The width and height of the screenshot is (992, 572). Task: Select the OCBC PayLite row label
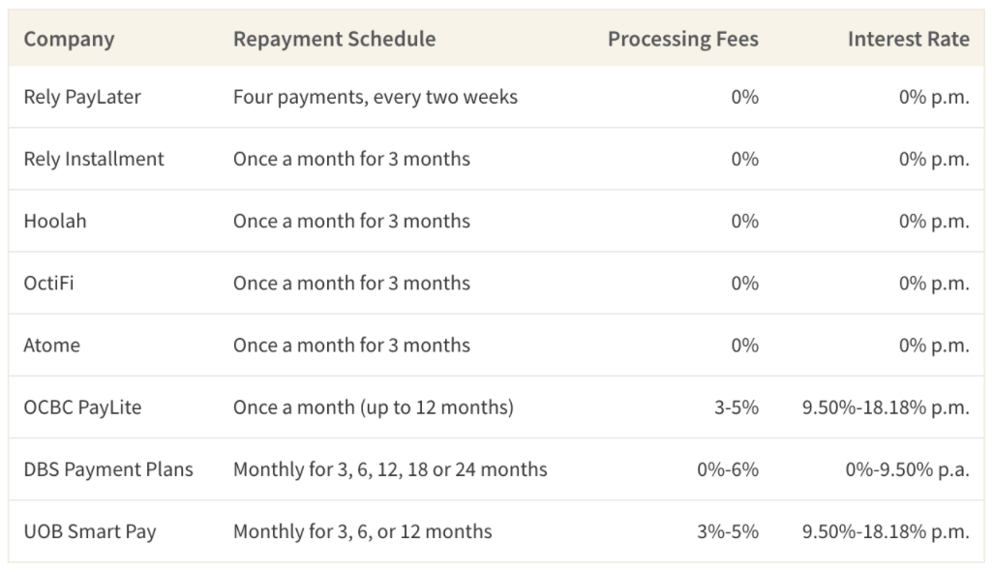click(x=82, y=406)
